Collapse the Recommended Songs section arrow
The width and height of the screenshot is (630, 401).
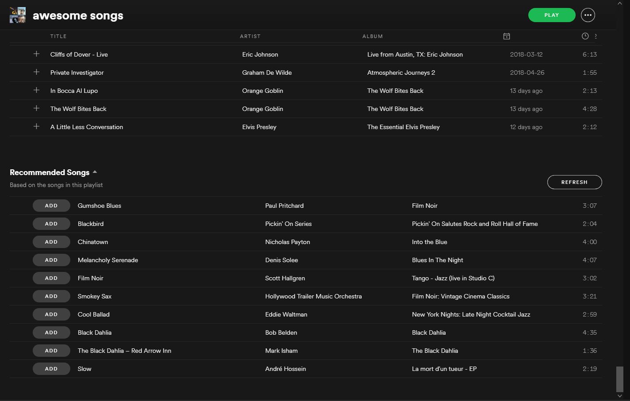[x=95, y=172]
